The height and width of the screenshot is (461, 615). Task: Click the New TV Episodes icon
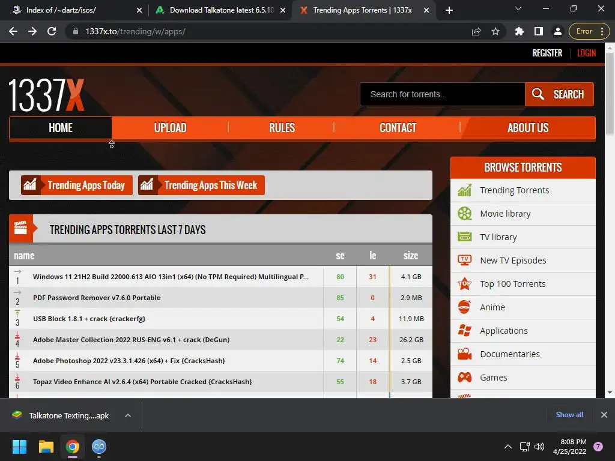(464, 261)
